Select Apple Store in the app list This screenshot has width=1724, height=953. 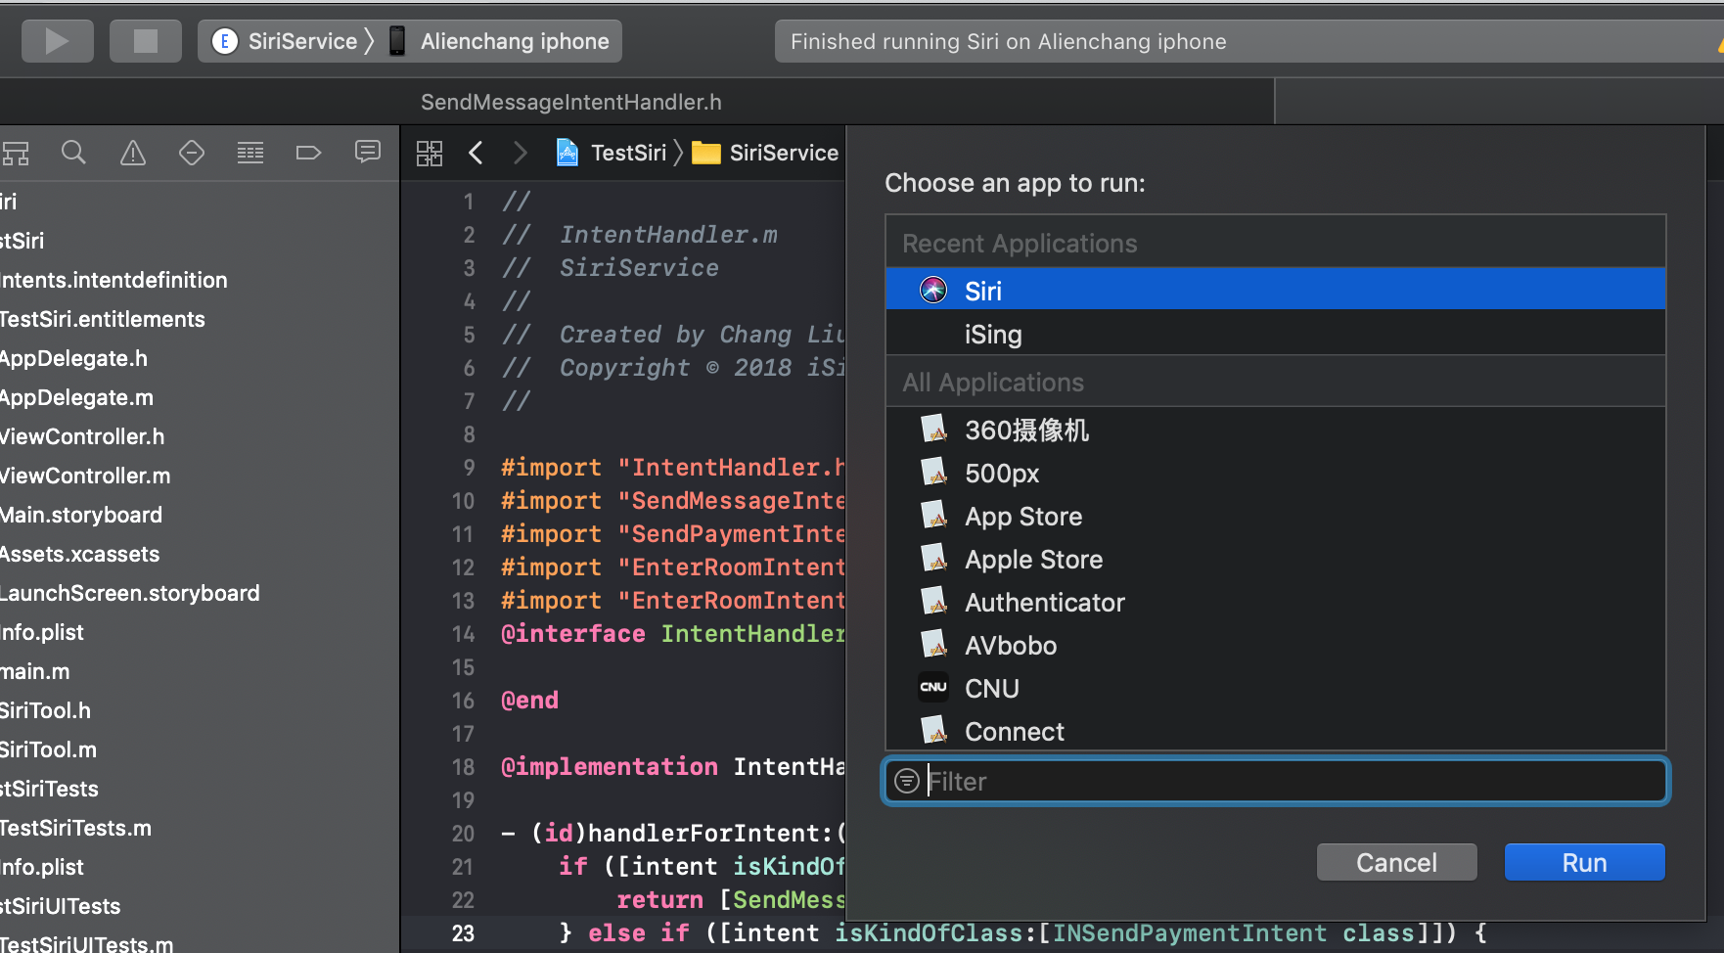(x=1275, y=559)
